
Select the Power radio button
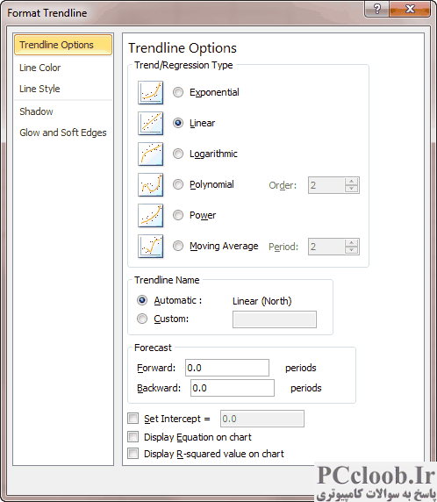[178, 215]
